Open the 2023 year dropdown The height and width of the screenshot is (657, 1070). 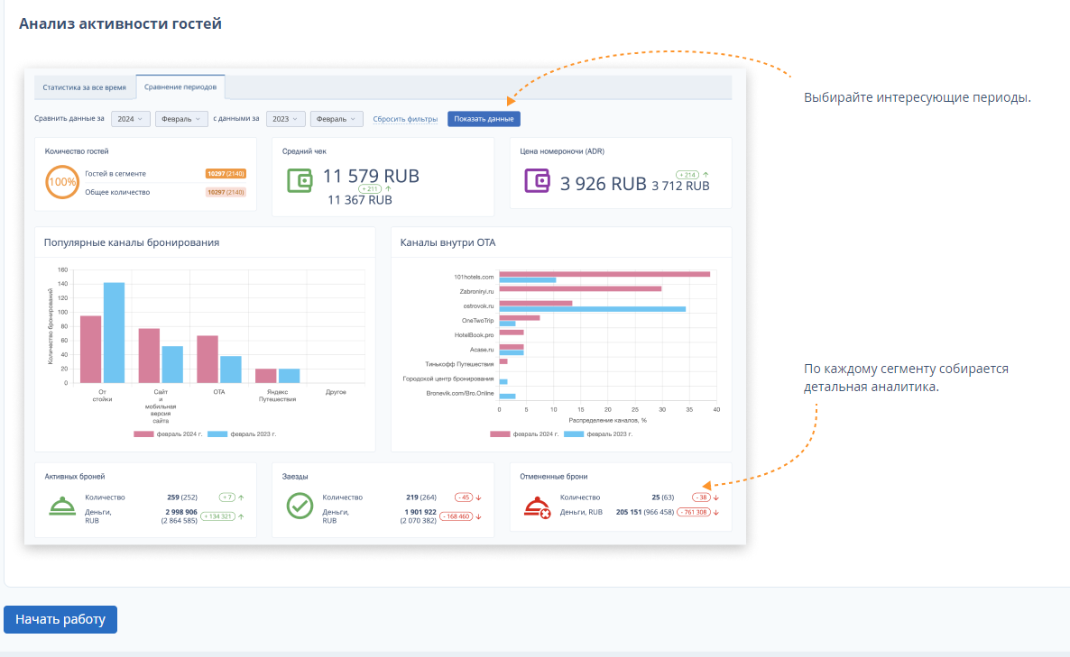coord(285,119)
